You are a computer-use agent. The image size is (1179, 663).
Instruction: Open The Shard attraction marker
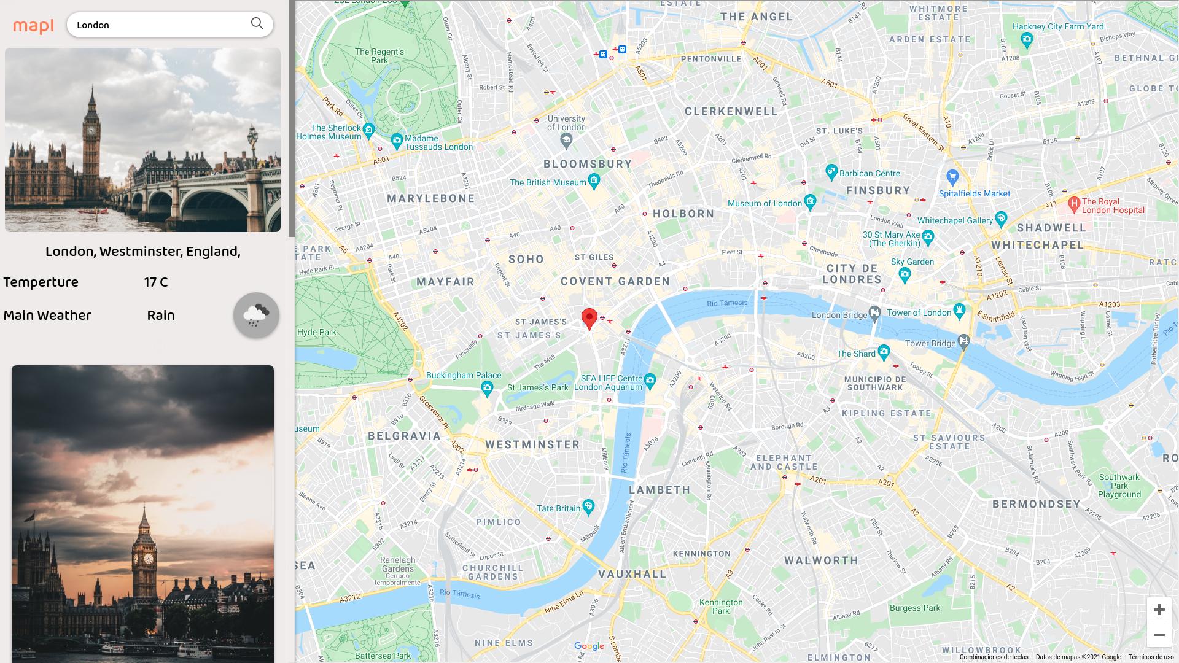[884, 352]
